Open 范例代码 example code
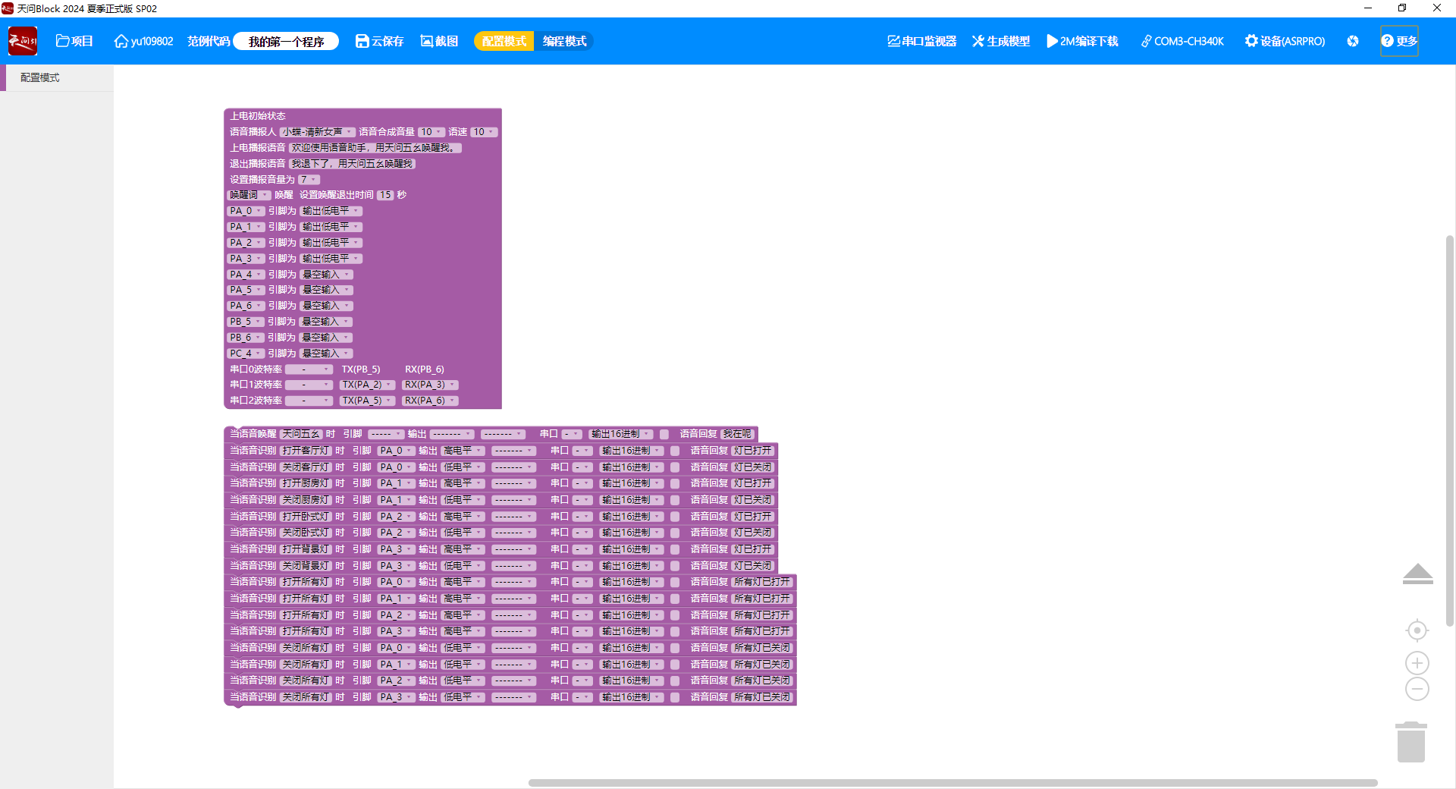The image size is (1456, 789). 209,41
